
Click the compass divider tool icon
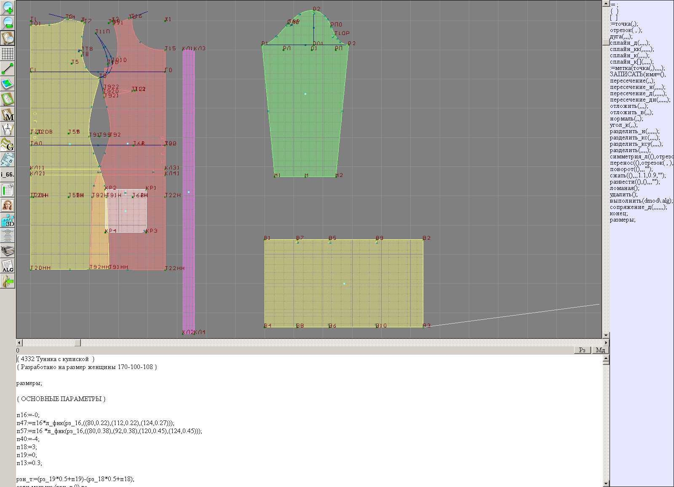tap(8, 130)
